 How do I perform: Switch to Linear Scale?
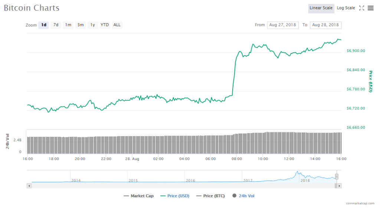321,8
